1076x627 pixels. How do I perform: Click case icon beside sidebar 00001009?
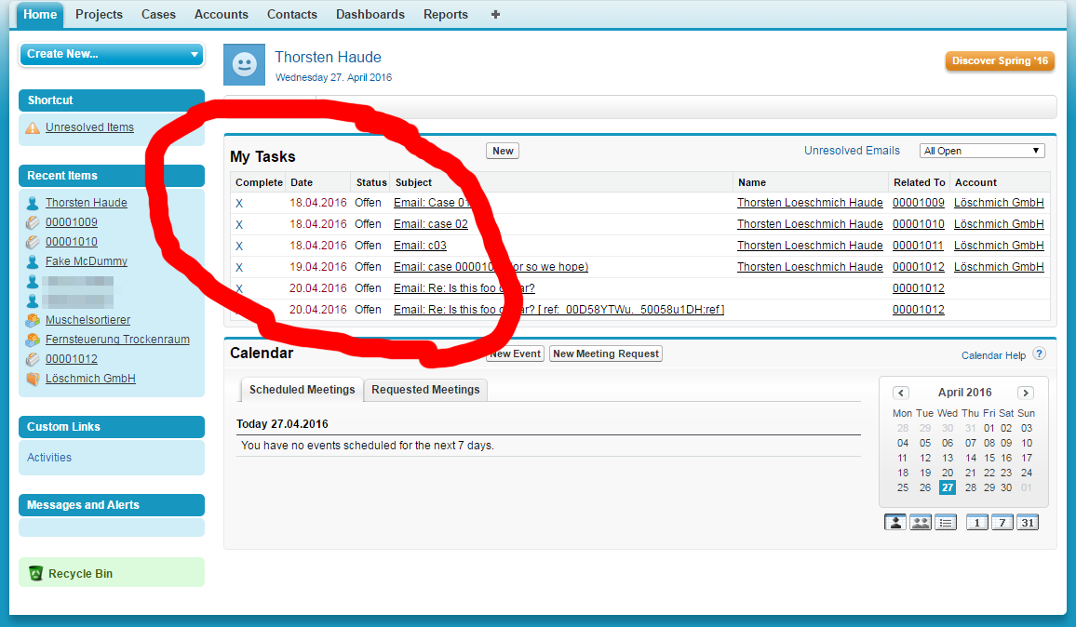pyautogui.click(x=33, y=222)
